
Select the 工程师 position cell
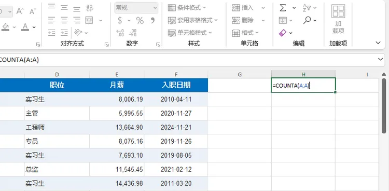click(57, 127)
